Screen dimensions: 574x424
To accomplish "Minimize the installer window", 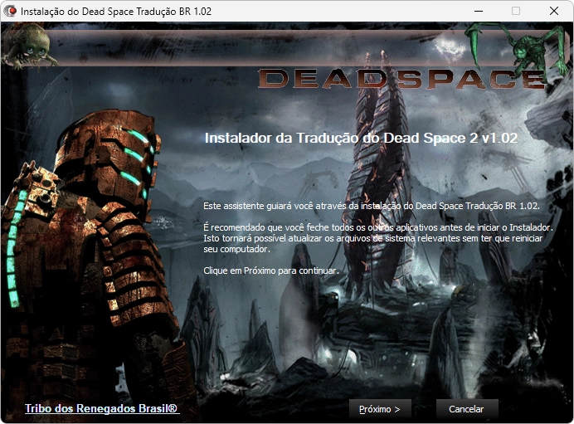I will pos(479,11).
